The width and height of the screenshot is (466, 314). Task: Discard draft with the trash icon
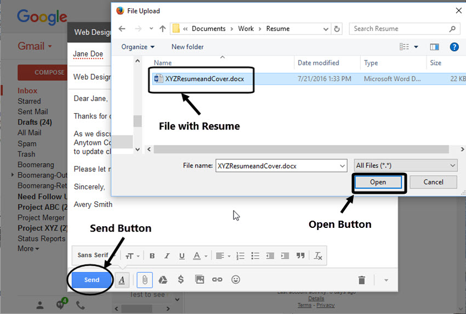(362, 280)
